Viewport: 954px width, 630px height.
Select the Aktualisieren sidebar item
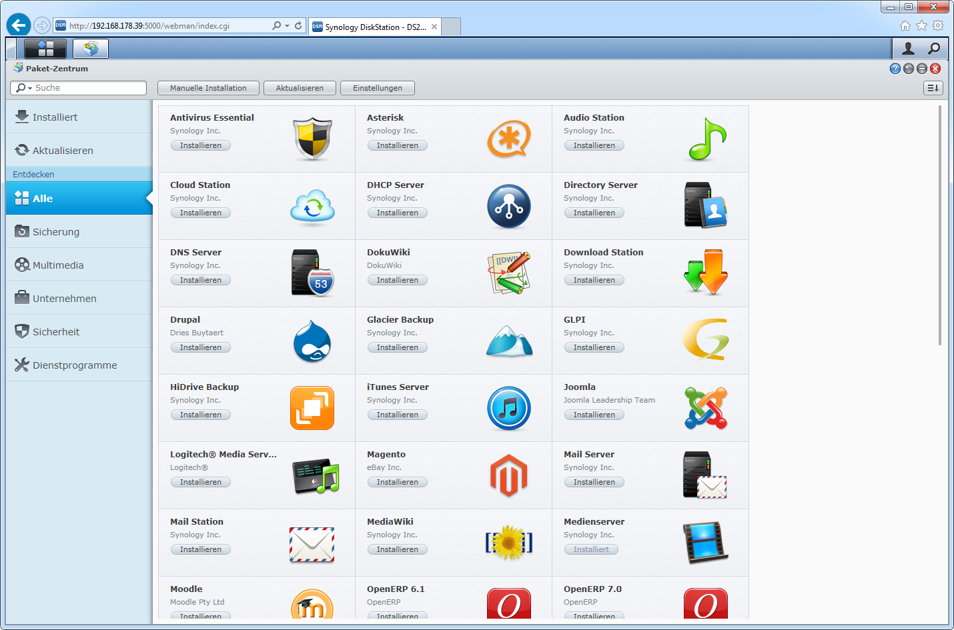79,150
